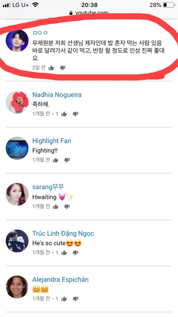178x317 pixels.
Task: Dislike Alejandra Espichán's emoji comment
Action: (76, 299)
